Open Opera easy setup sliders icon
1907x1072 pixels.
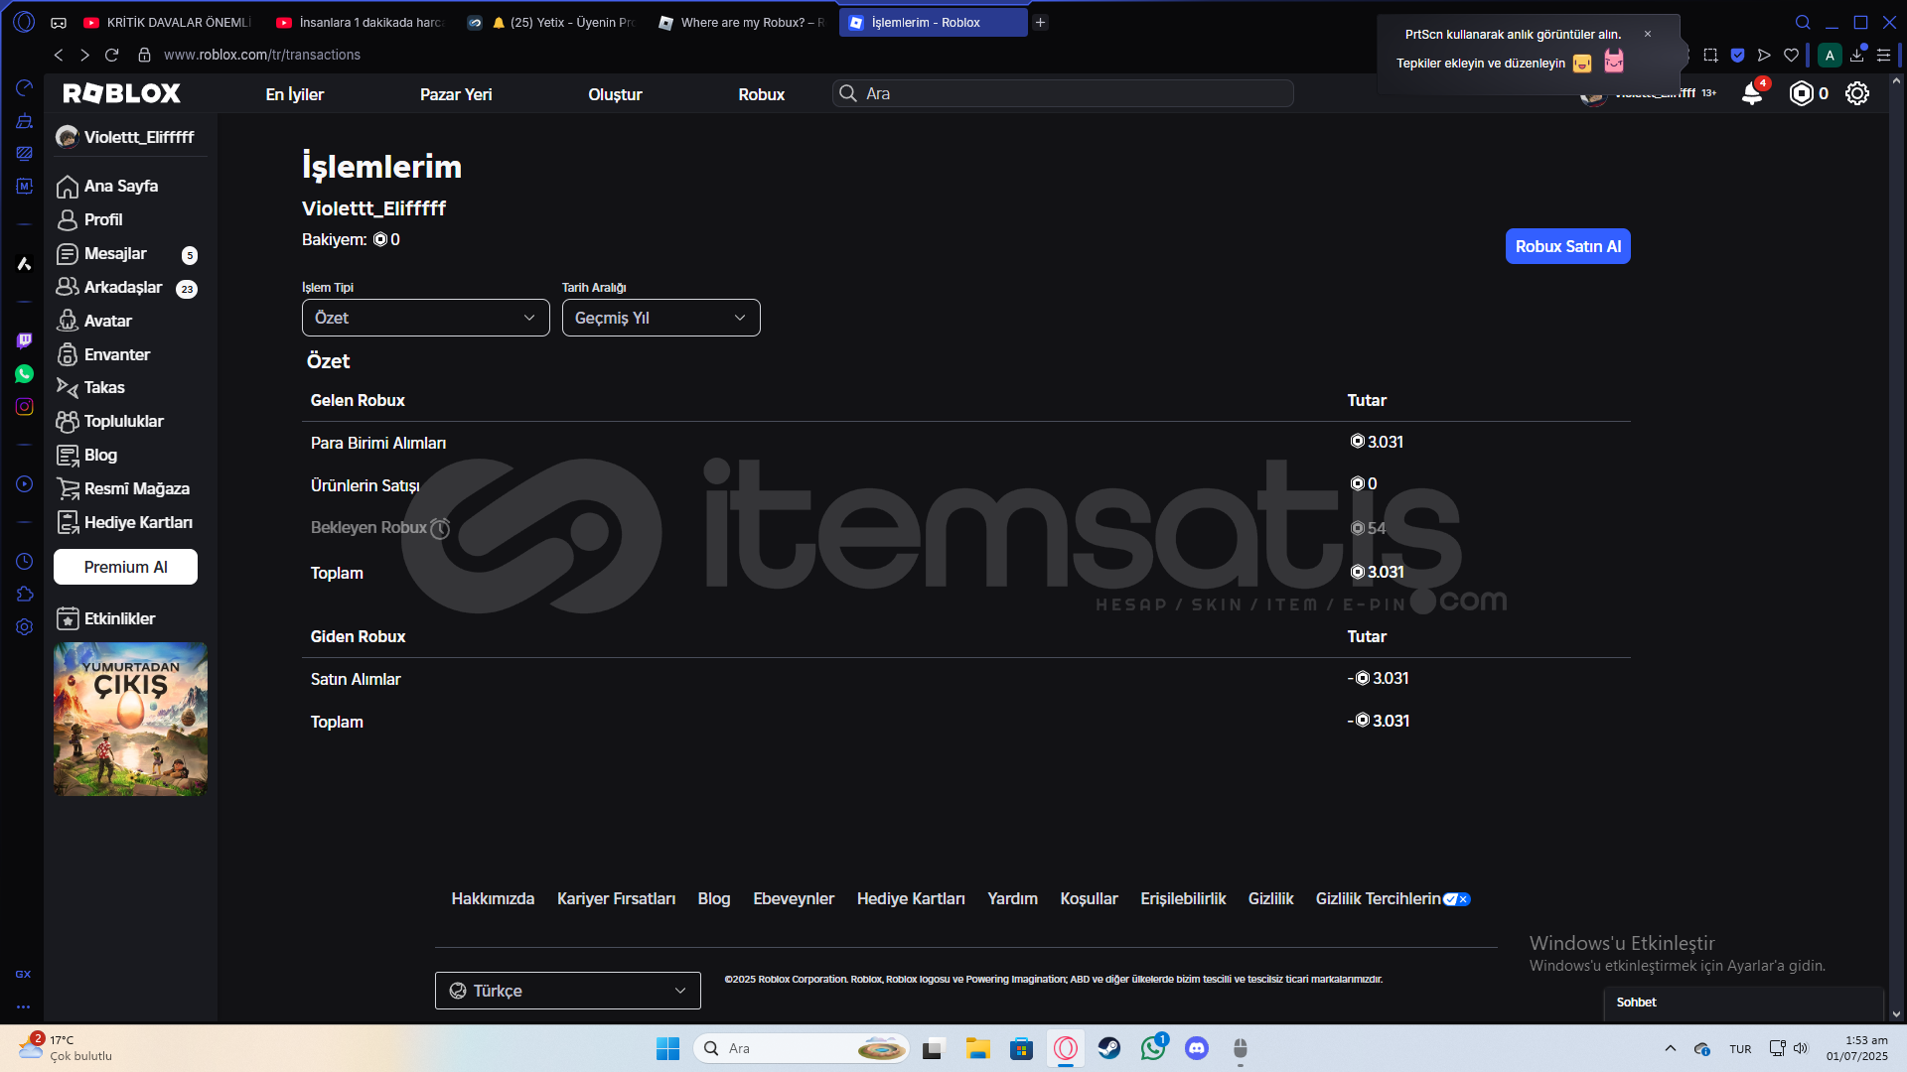(x=1883, y=56)
